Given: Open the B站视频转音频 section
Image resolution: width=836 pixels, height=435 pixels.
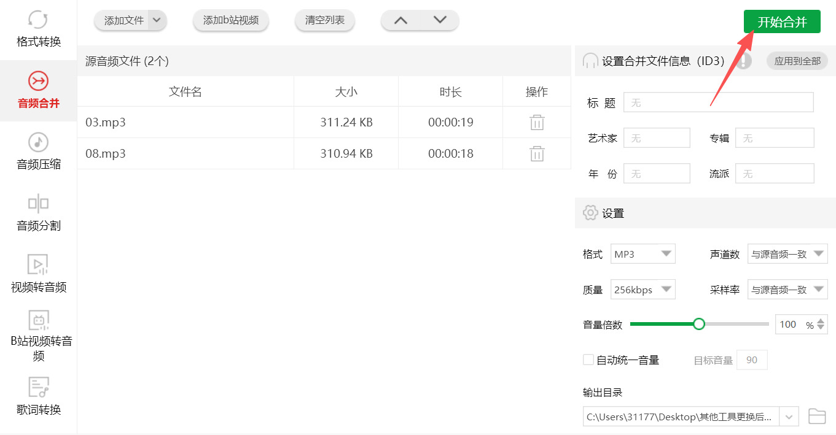Looking at the screenshot, I should [38, 336].
